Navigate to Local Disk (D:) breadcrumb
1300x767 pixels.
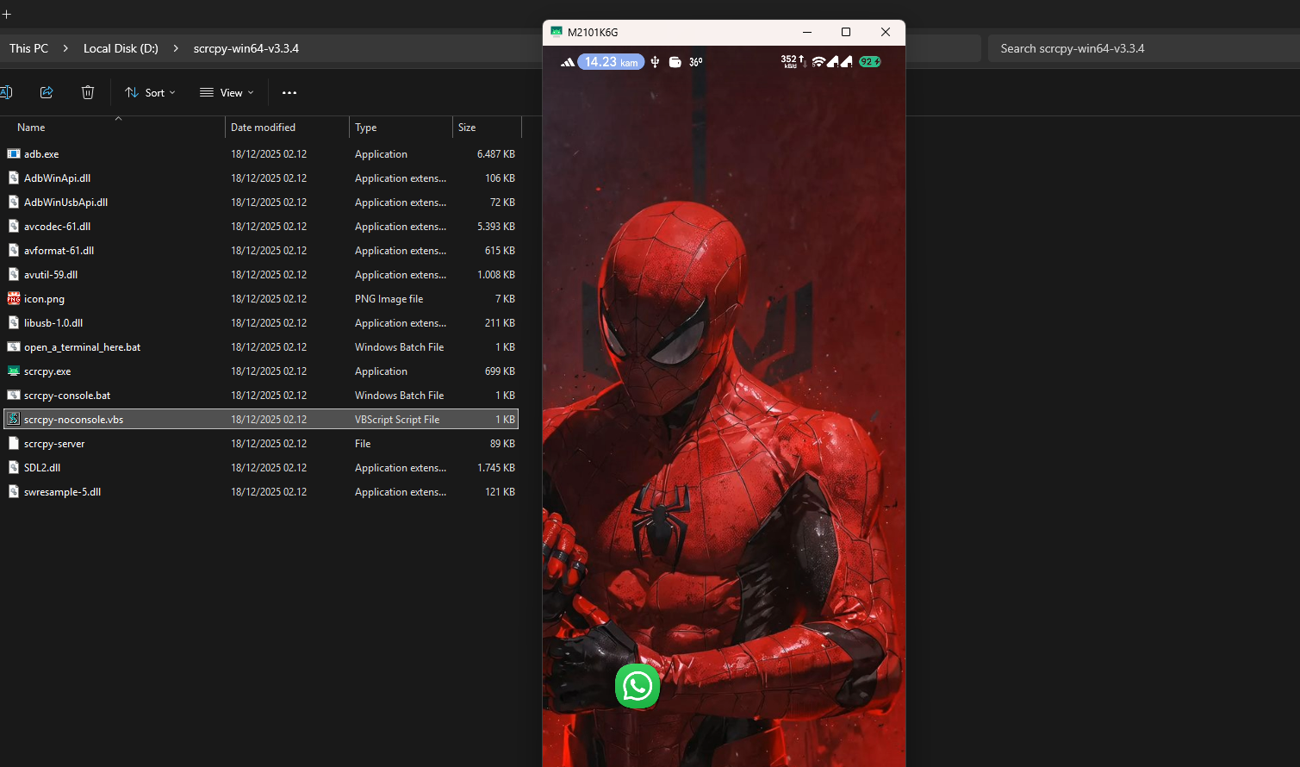tap(121, 48)
